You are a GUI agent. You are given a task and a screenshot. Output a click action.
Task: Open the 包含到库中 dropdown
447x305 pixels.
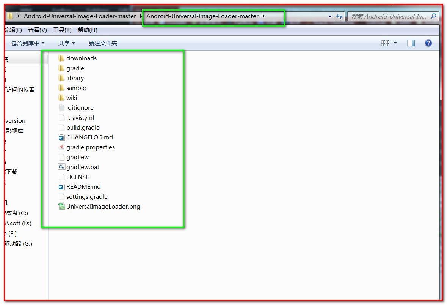(x=28, y=43)
